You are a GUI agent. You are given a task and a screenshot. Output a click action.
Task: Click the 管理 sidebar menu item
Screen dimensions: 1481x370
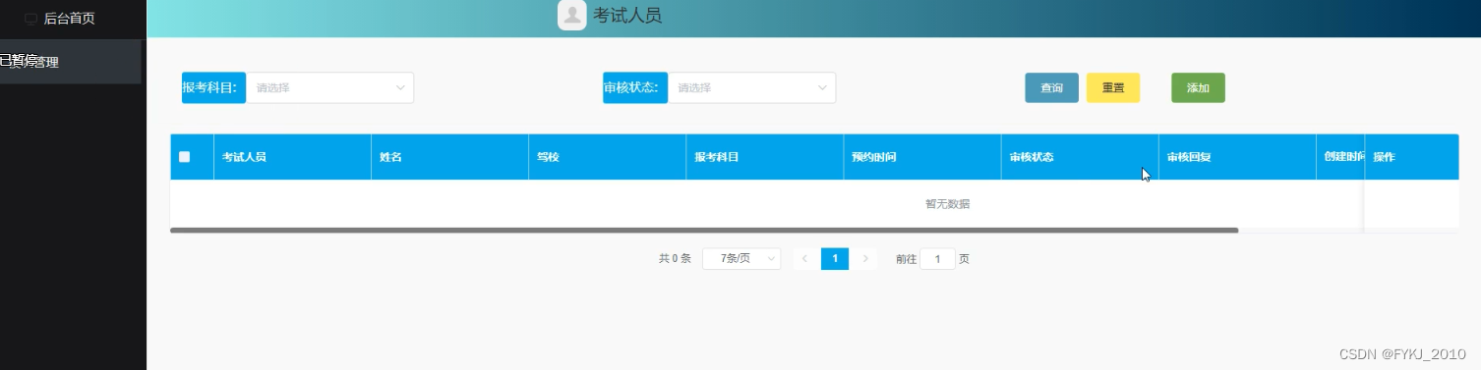click(71, 62)
